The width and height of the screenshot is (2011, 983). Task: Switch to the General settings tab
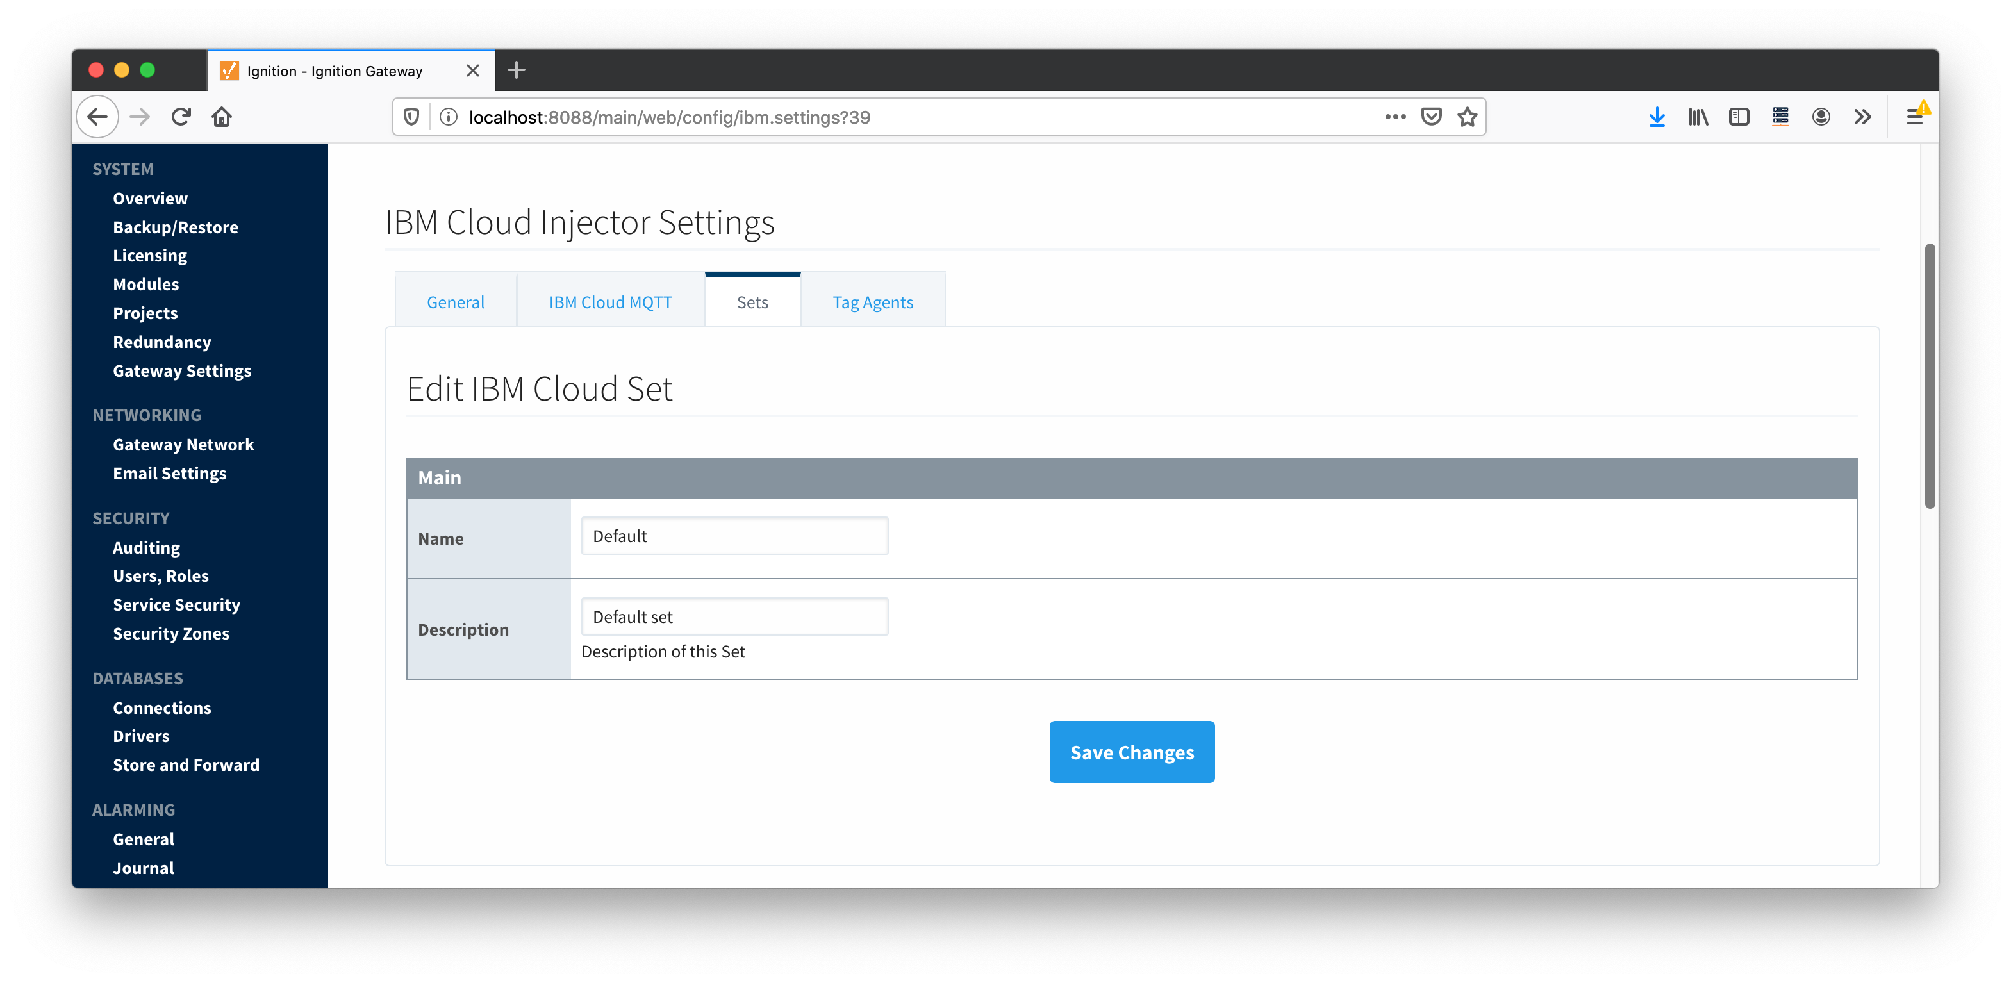pyautogui.click(x=455, y=302)
